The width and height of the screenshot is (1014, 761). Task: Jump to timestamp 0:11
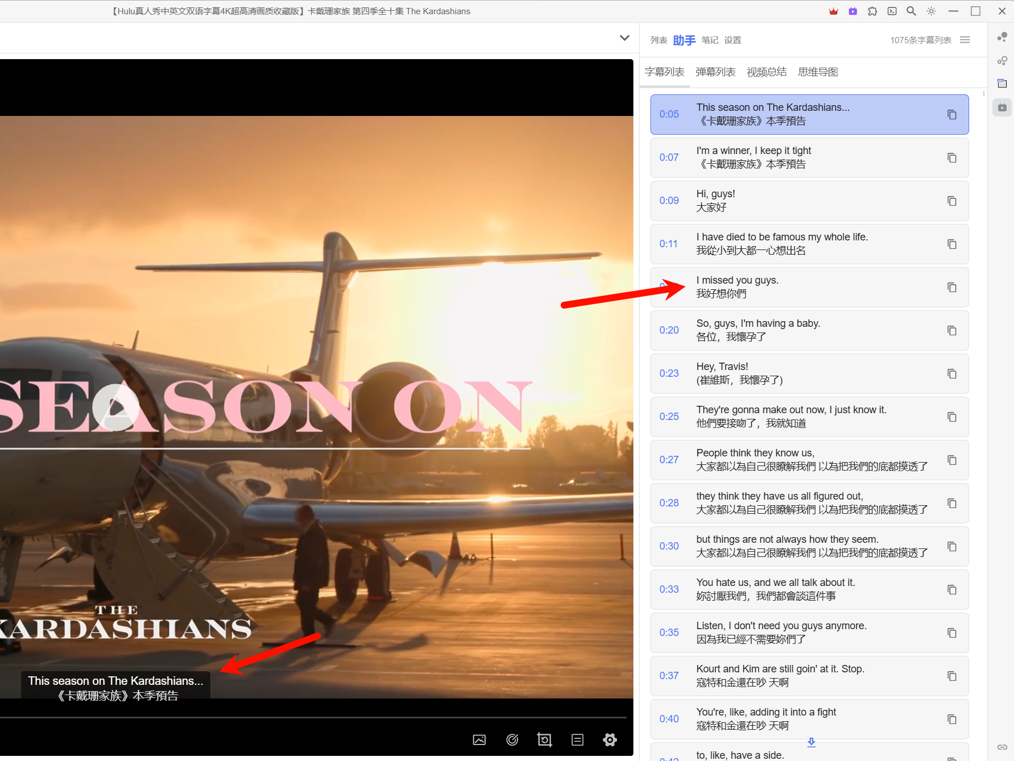[669, 244]
